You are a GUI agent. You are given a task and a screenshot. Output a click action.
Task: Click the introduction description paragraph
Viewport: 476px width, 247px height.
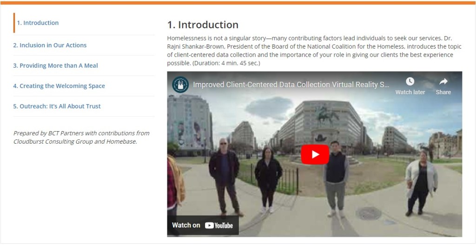310,50
